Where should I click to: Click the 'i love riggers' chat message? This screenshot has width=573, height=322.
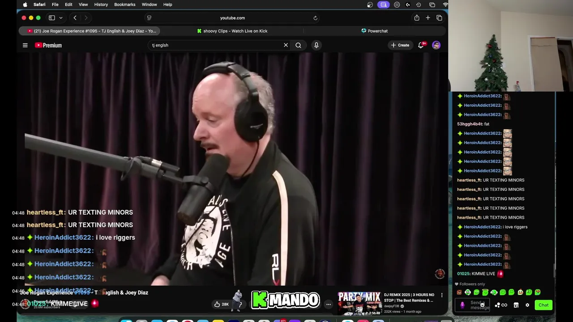click(515, 227)
